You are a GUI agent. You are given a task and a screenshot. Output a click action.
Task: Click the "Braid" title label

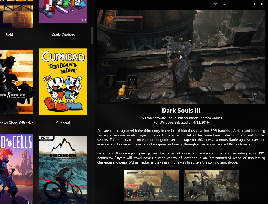point(9,35)
